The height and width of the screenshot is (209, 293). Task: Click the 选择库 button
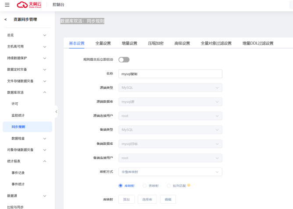coord(147,199)
